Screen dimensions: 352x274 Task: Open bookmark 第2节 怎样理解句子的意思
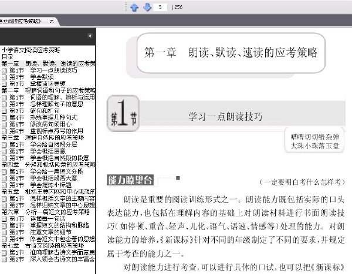46,104
